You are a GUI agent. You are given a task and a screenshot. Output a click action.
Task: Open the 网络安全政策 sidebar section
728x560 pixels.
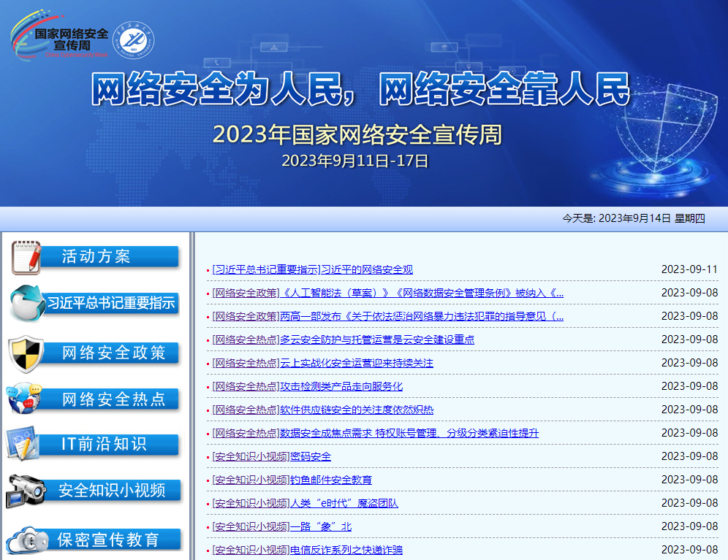(113, 353)
